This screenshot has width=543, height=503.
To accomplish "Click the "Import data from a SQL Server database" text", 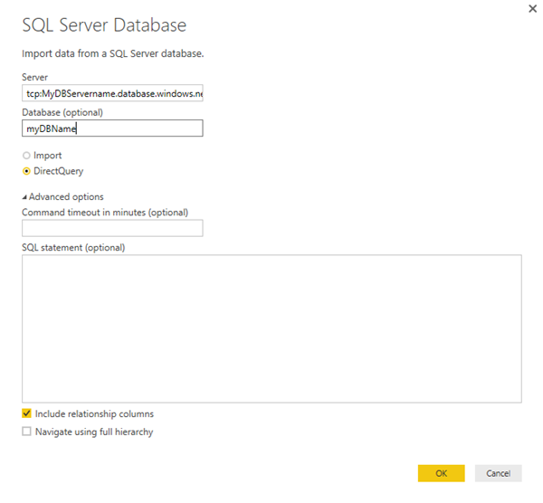I will [x=112, y=53].
